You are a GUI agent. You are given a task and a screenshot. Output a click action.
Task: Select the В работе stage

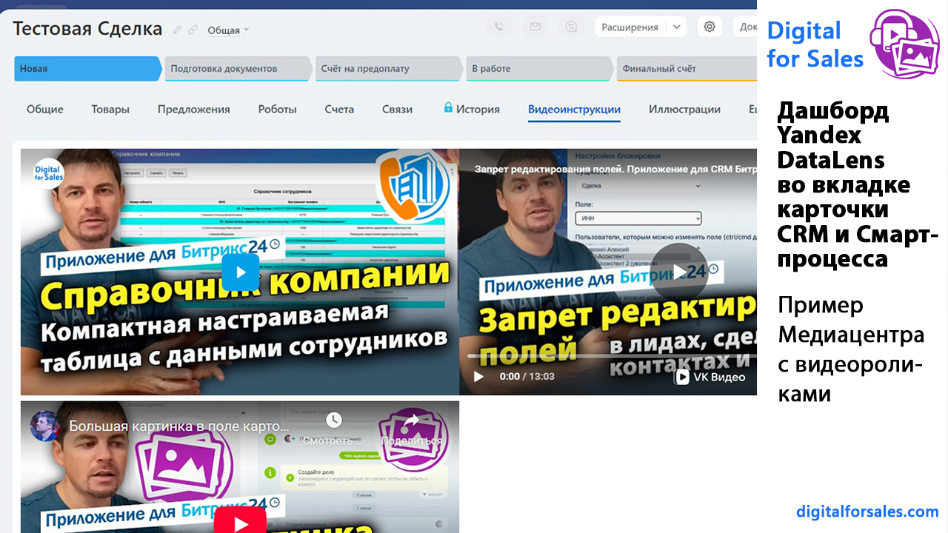point(539,69)
